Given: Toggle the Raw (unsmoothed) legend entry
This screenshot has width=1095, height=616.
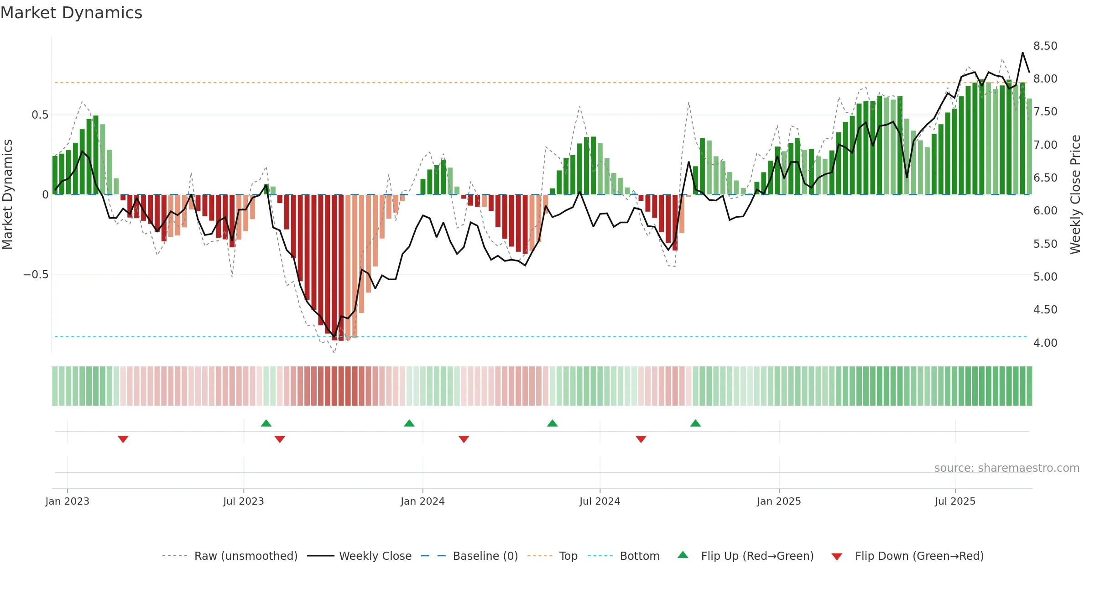Looking at the screenshot, I should point(229,556).
